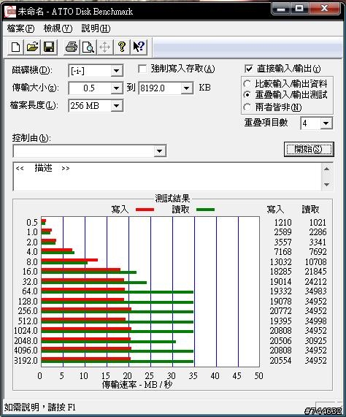Print the results with the printer icon

tap(72, 47)
